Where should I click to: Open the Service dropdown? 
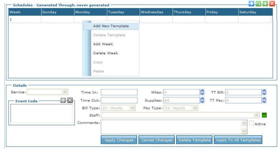click(x=65, y=92)
